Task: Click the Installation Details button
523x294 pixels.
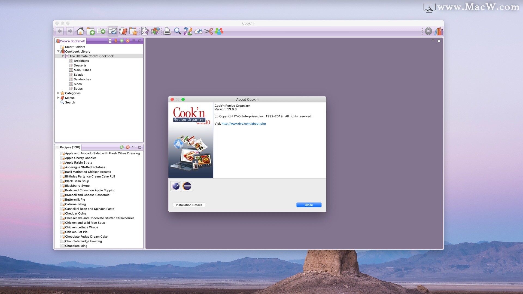Action: pos(189,205)
